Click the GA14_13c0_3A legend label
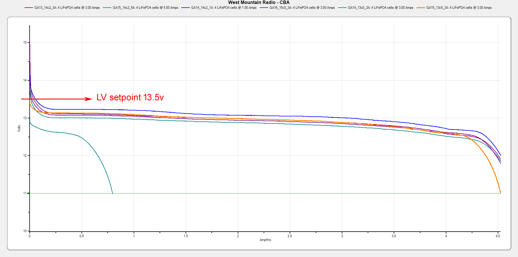The height and width of the screenshot is (257, 518). (380, 8)
